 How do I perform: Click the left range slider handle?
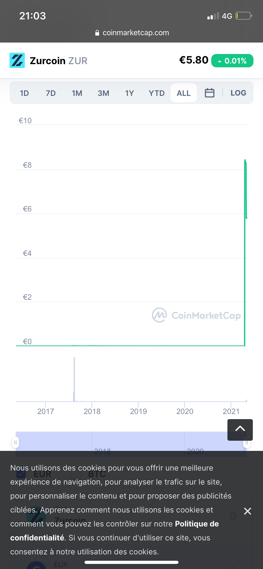click(15, 442)
